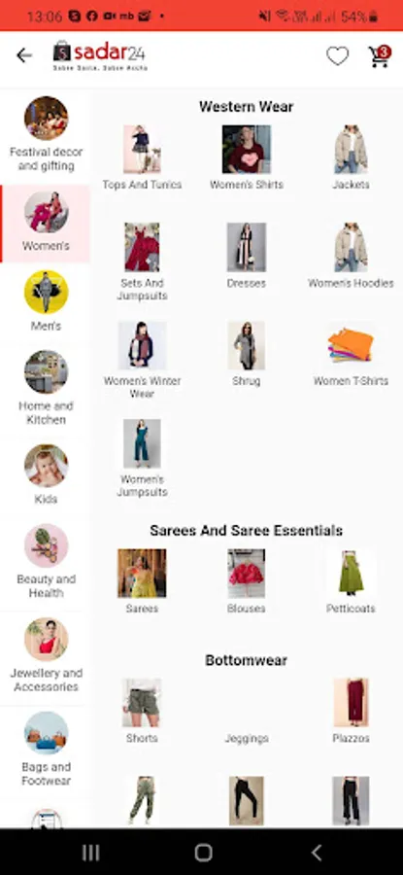Open Home and Kitchen category
This screenshot has height=875, width=403.
tap(46, 388)
